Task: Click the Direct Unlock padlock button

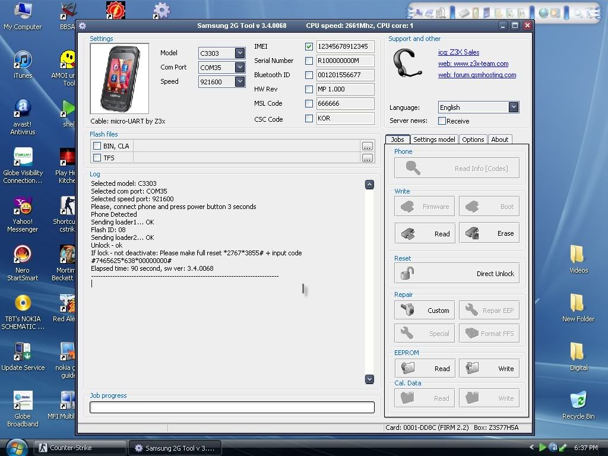Action: coord(457,274)
